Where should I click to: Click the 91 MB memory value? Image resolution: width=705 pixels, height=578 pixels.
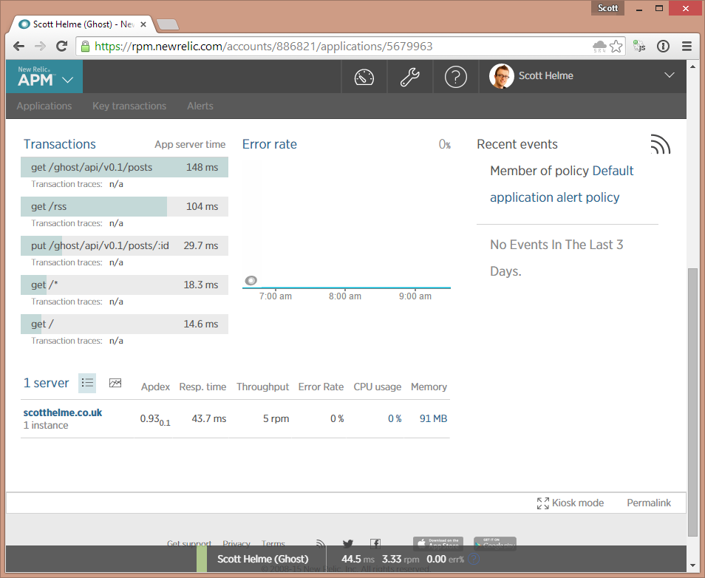434,419
